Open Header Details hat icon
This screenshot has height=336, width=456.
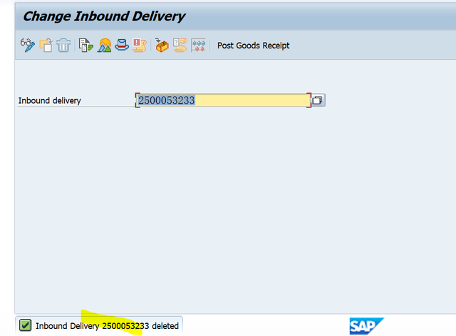coord(122,46)
